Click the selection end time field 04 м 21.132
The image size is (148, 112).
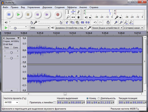coord(101,102)
